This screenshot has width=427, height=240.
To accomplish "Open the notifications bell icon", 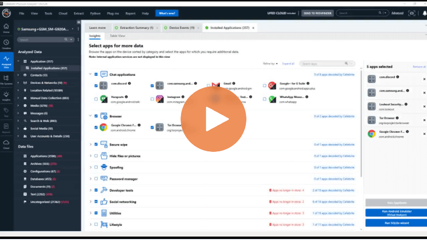I will pos(425,13).
